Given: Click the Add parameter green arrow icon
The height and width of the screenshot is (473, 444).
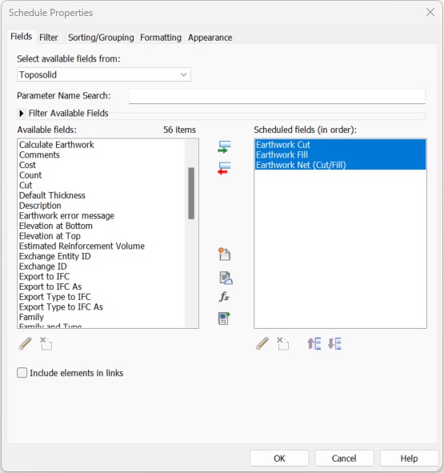Looking at the screenshot, I should click(224, 147).
